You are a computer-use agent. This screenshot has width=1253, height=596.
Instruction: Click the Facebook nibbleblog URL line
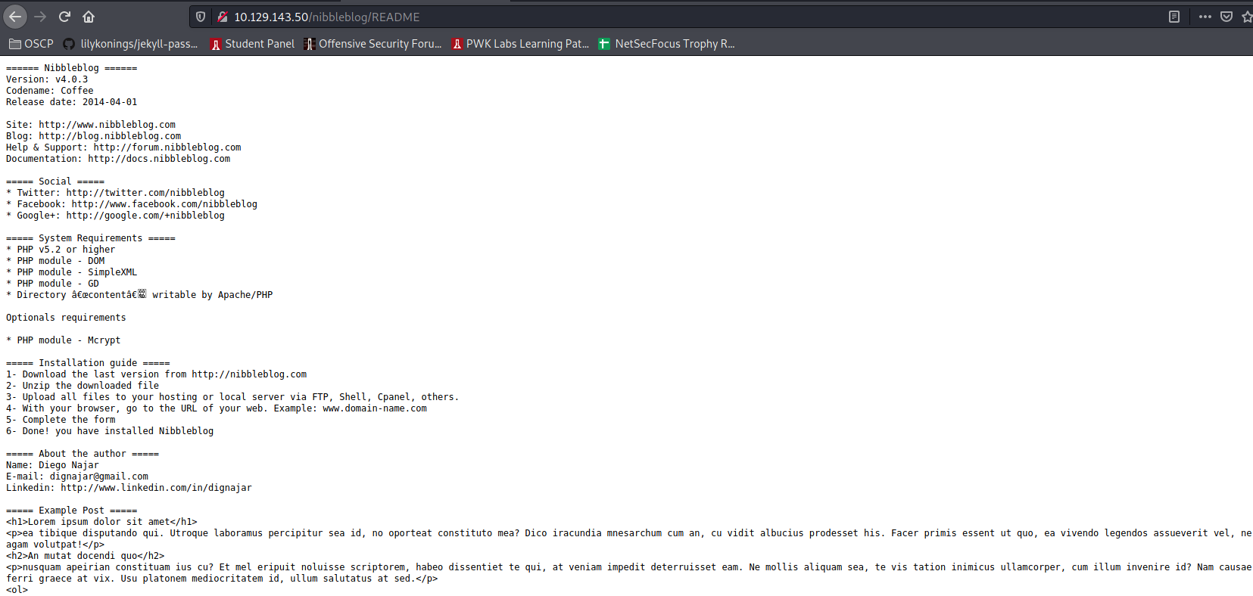pos(132,204)
